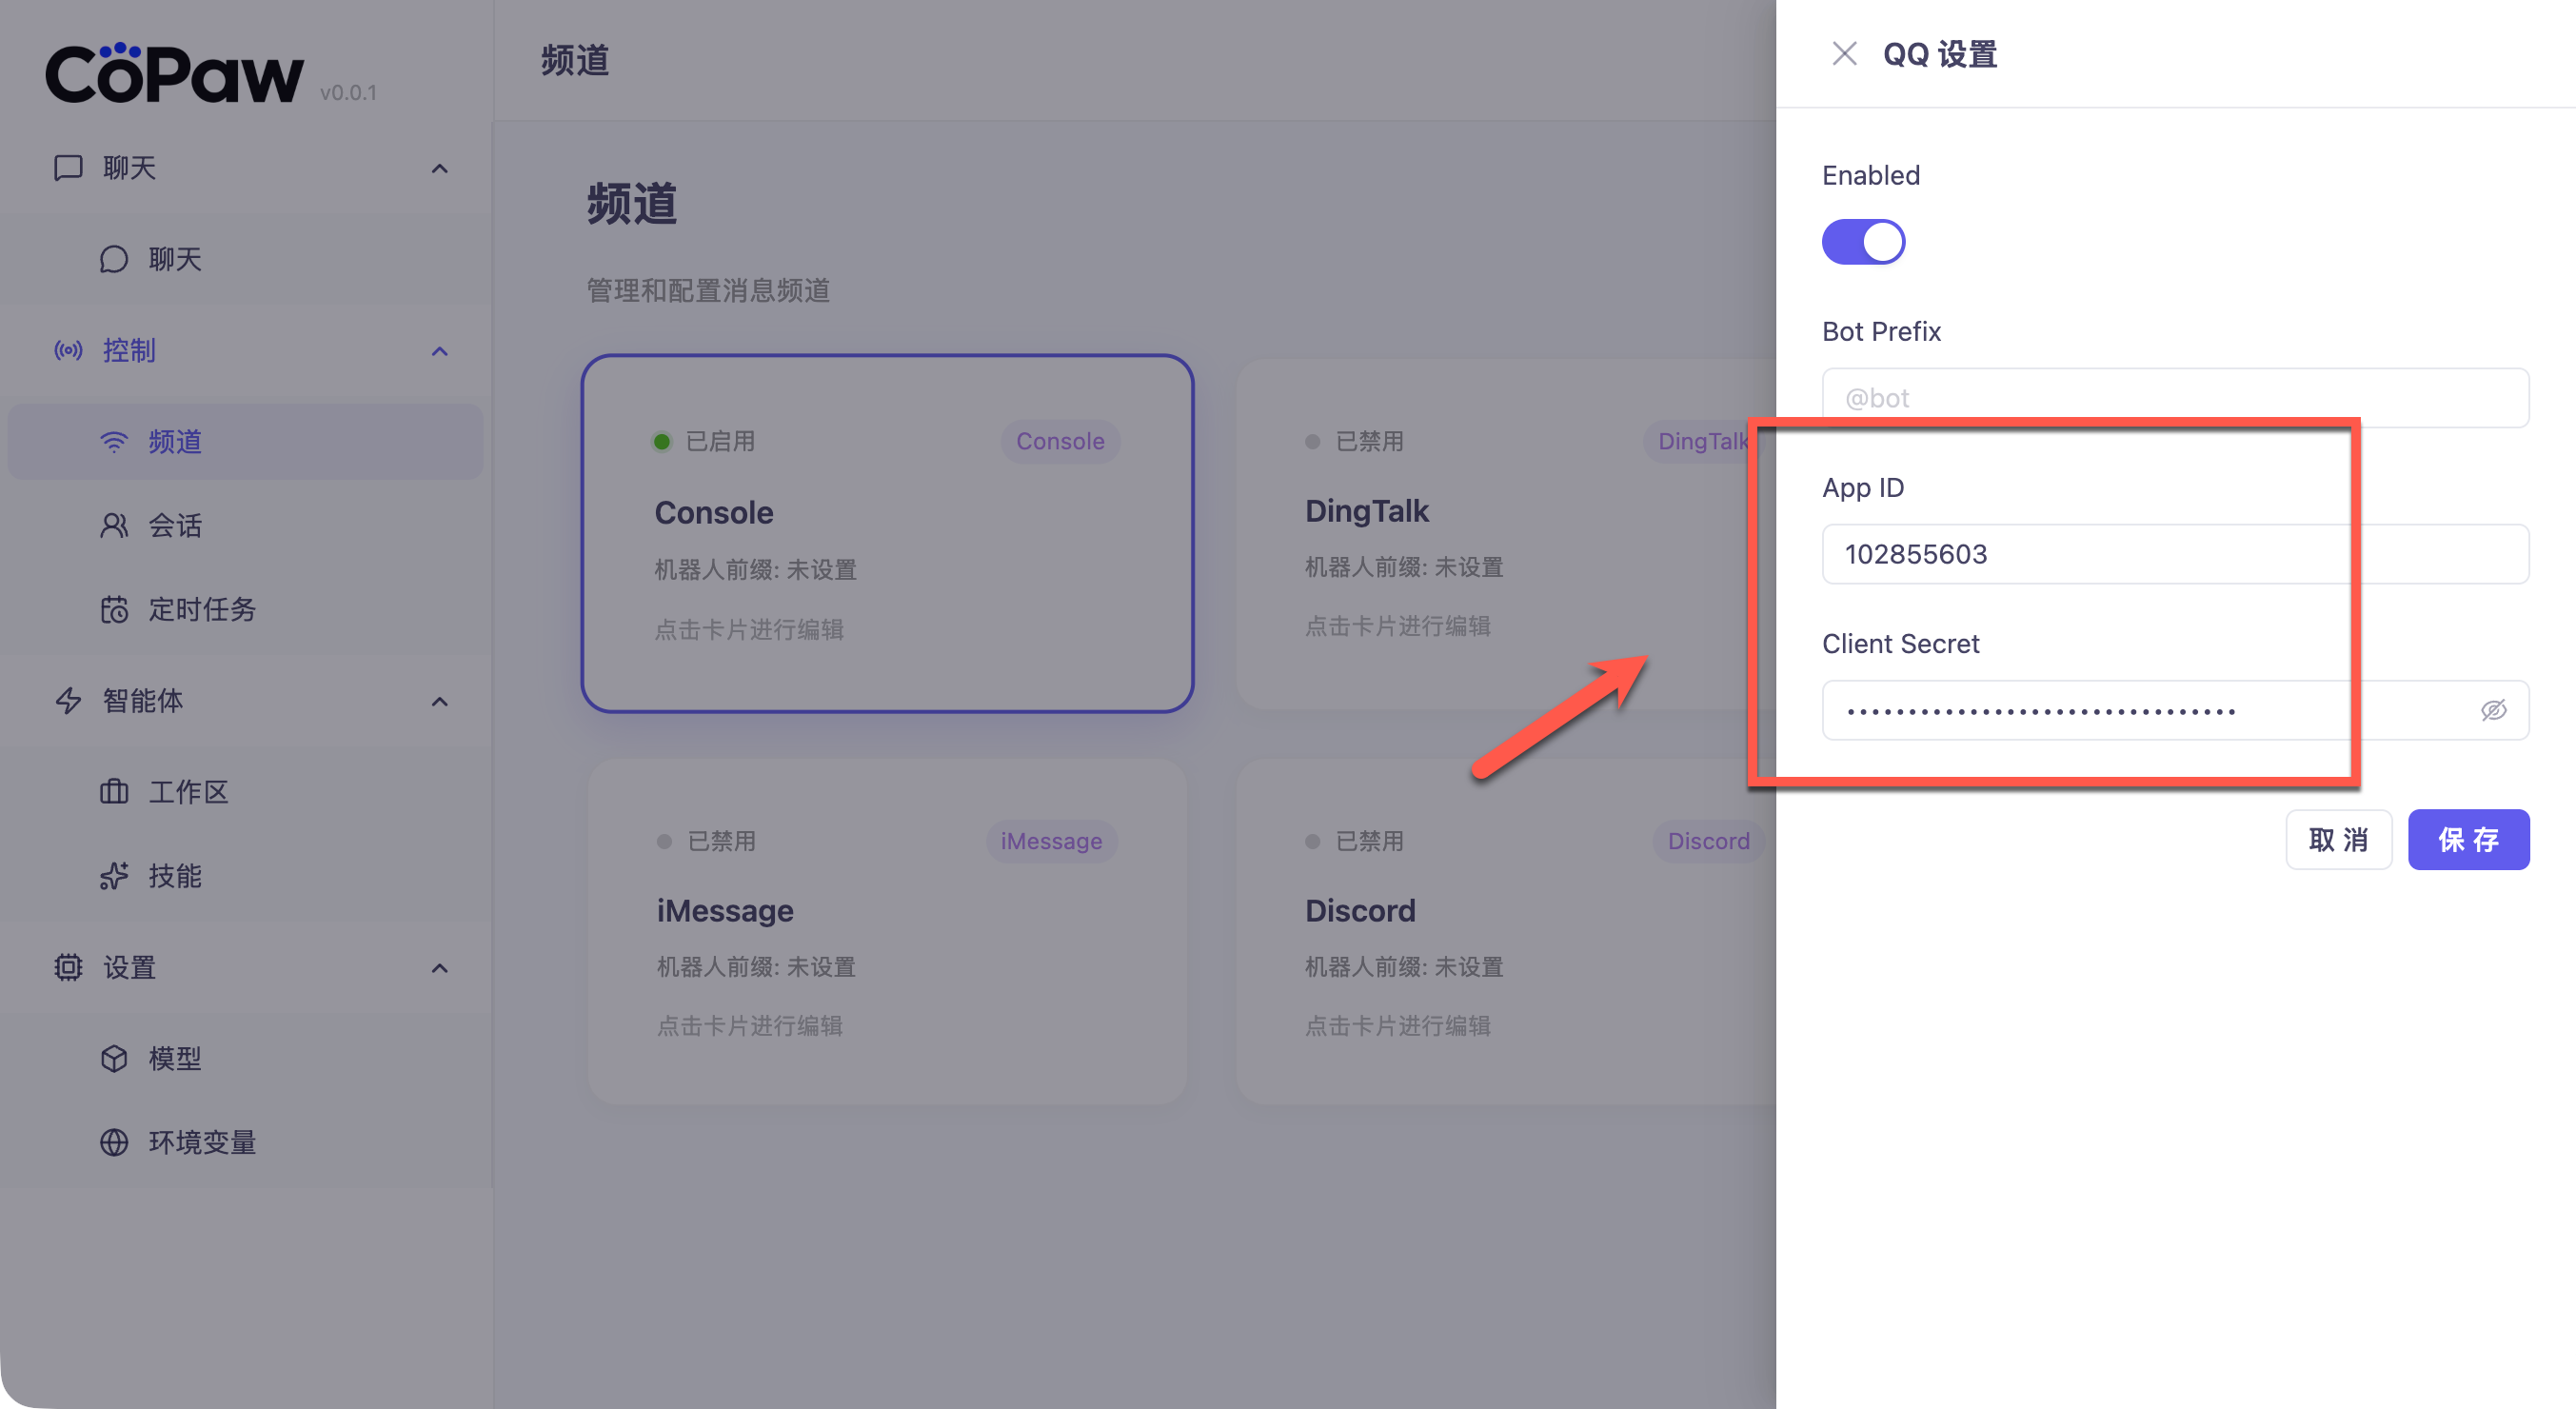Viewport: 2576px width, 1409px height.
Task: Click the 取消 button
Action: (x=2338, y=840)
